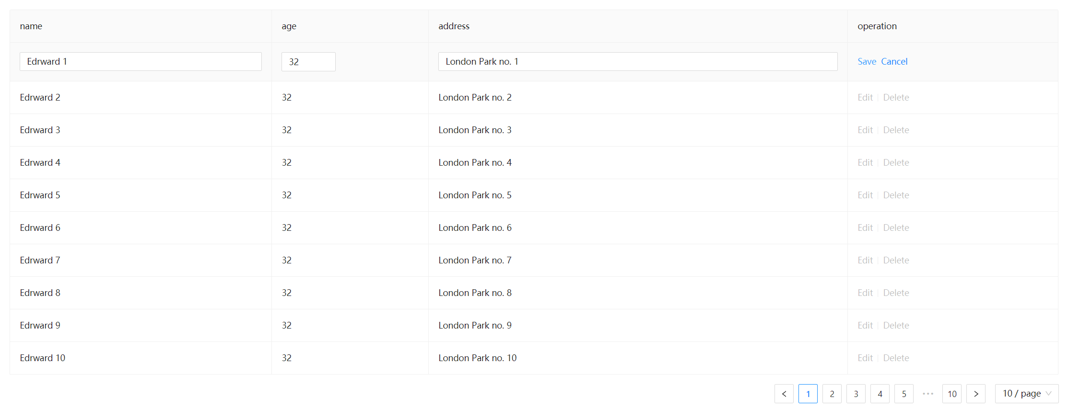Select pagination page 1

click(808, 394)
